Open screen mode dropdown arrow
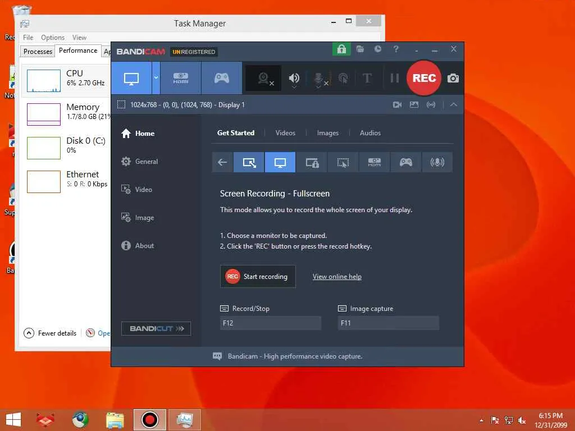 tap(156, 78)
